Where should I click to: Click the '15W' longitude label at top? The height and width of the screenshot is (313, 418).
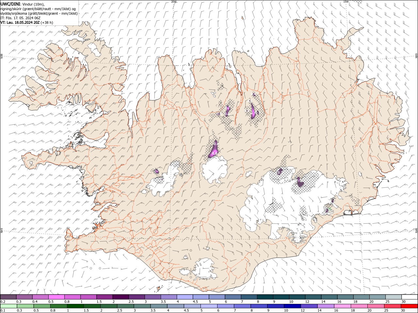[346, 2]
